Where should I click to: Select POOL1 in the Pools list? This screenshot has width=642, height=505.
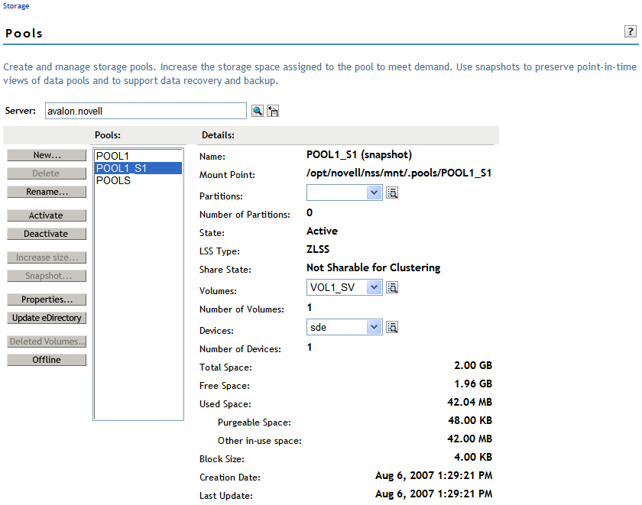pos(112,156)
